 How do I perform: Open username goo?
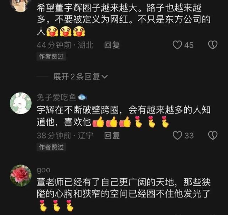pyautogui.click(x=43, y=170)
